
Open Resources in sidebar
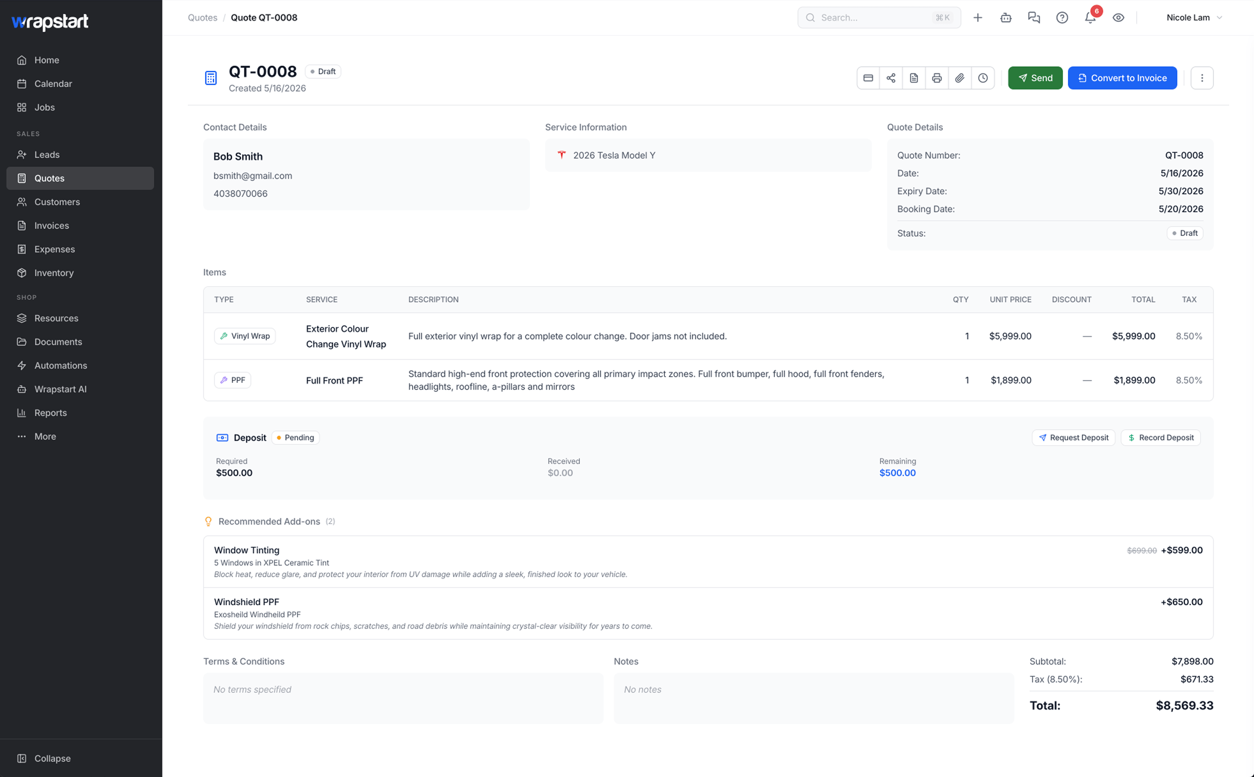(80, 318)
